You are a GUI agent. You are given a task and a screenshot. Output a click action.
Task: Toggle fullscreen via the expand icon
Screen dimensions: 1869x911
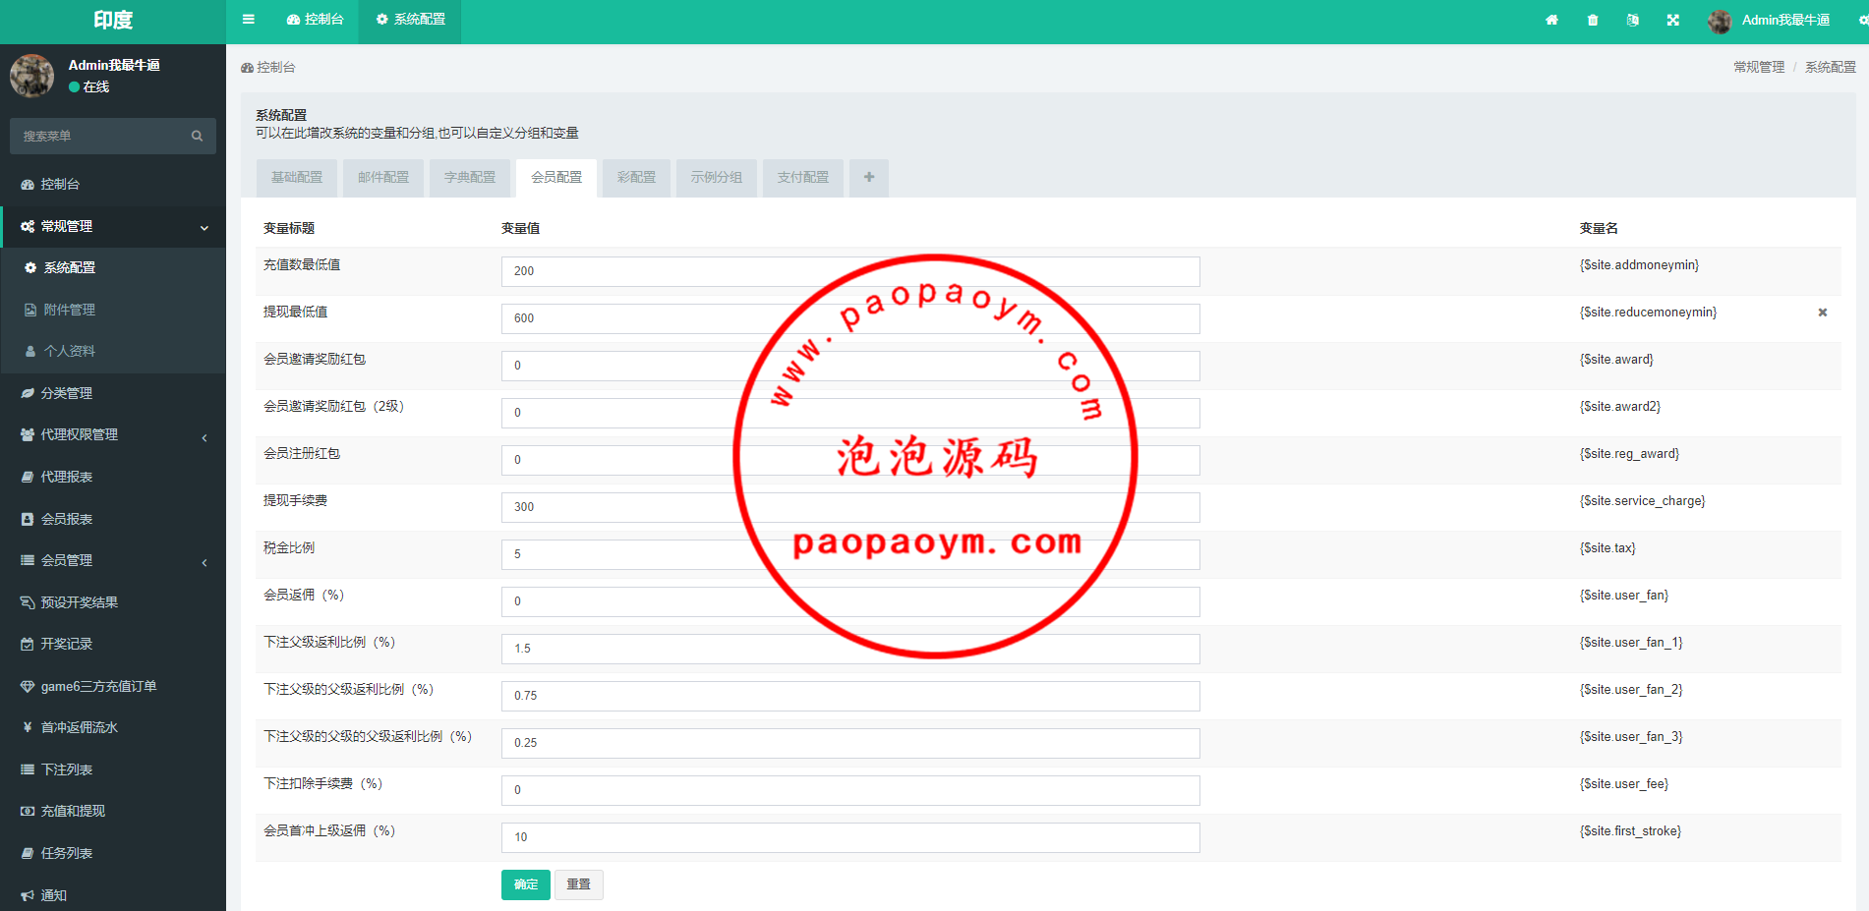click(x=1673, y=20)
